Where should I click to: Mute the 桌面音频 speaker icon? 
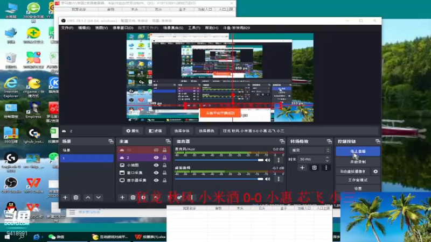(x=267, y=179)
